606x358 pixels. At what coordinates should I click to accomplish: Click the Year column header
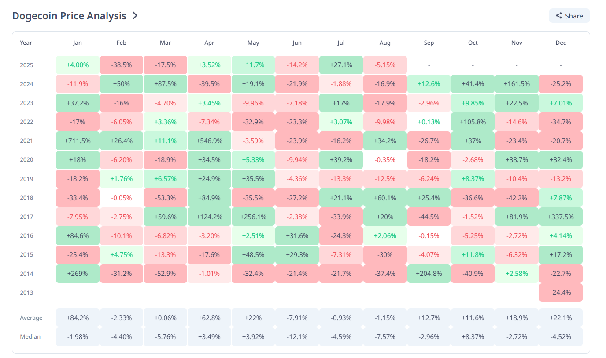click(26, 43)
